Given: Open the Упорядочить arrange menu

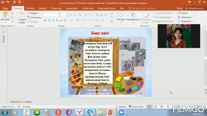Looking at the screenshot, I should tap(133, 17).
